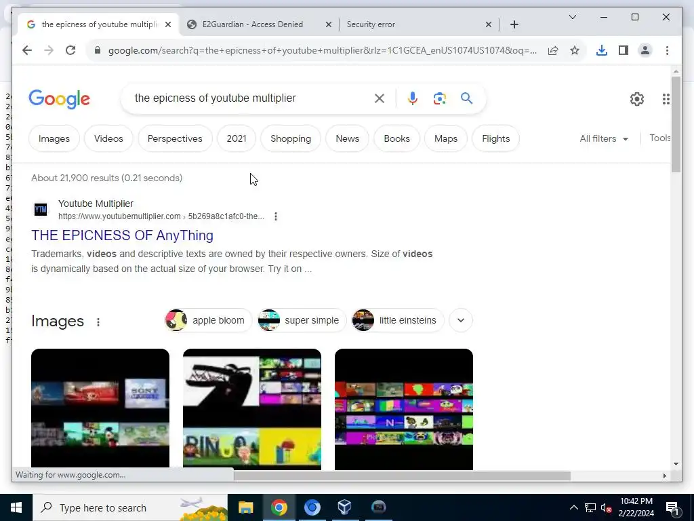Open VirtualBox cube icon in taskbar

click(345, 507)
